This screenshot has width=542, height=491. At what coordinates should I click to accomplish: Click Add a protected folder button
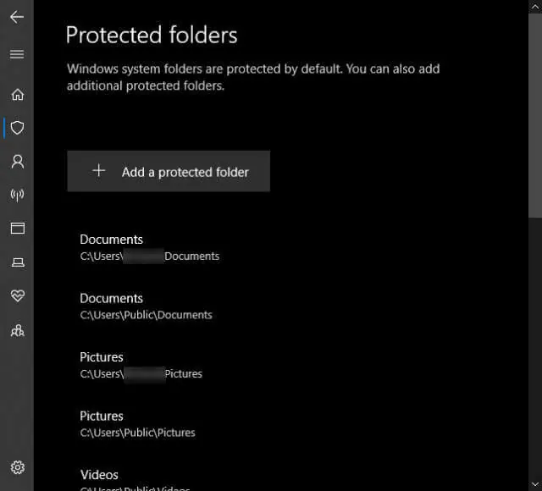coord(169,171)
